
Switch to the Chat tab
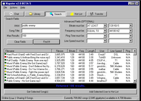click(x=14, y=14)
